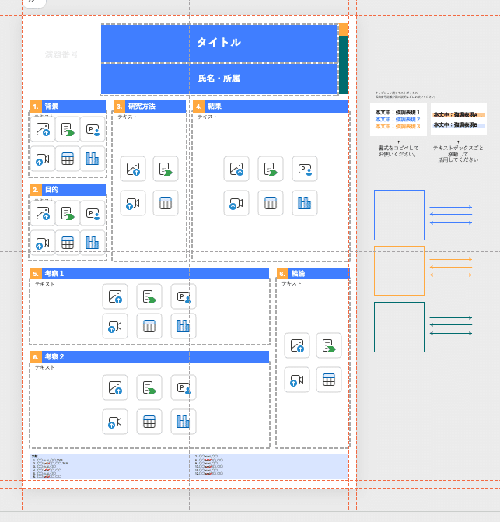
Task: Select the green outlined square shape
Action: tap(399, 327)
